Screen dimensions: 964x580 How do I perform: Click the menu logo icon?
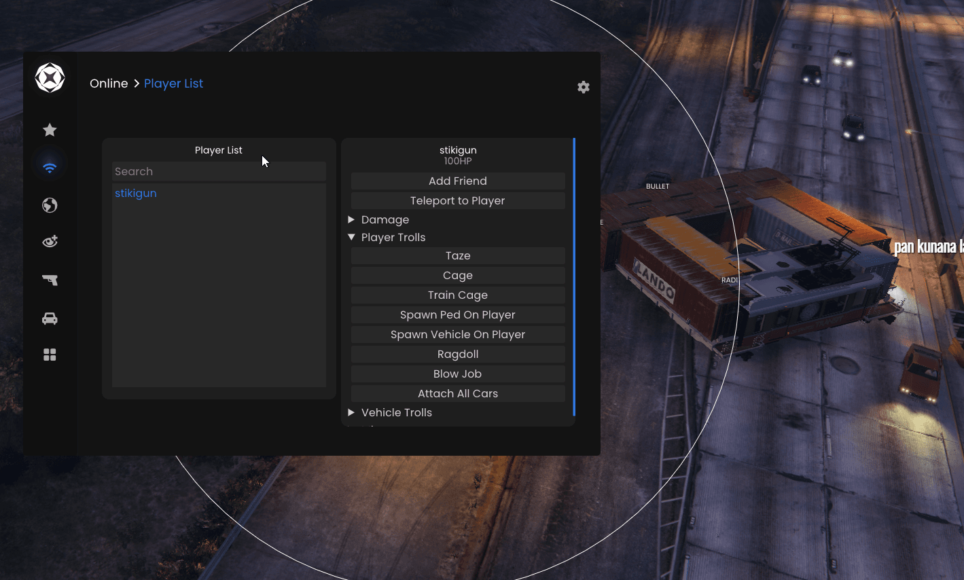tap(50, 78)
